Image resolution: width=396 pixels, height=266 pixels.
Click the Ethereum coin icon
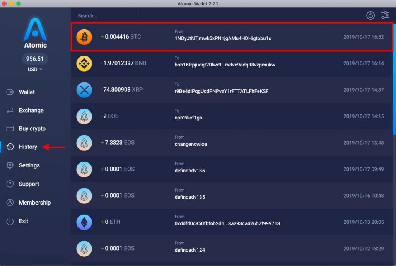pos(84,222)
